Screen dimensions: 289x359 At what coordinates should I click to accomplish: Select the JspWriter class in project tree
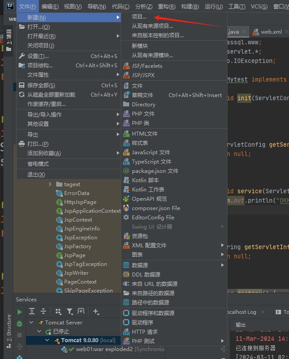click(76, 273)
